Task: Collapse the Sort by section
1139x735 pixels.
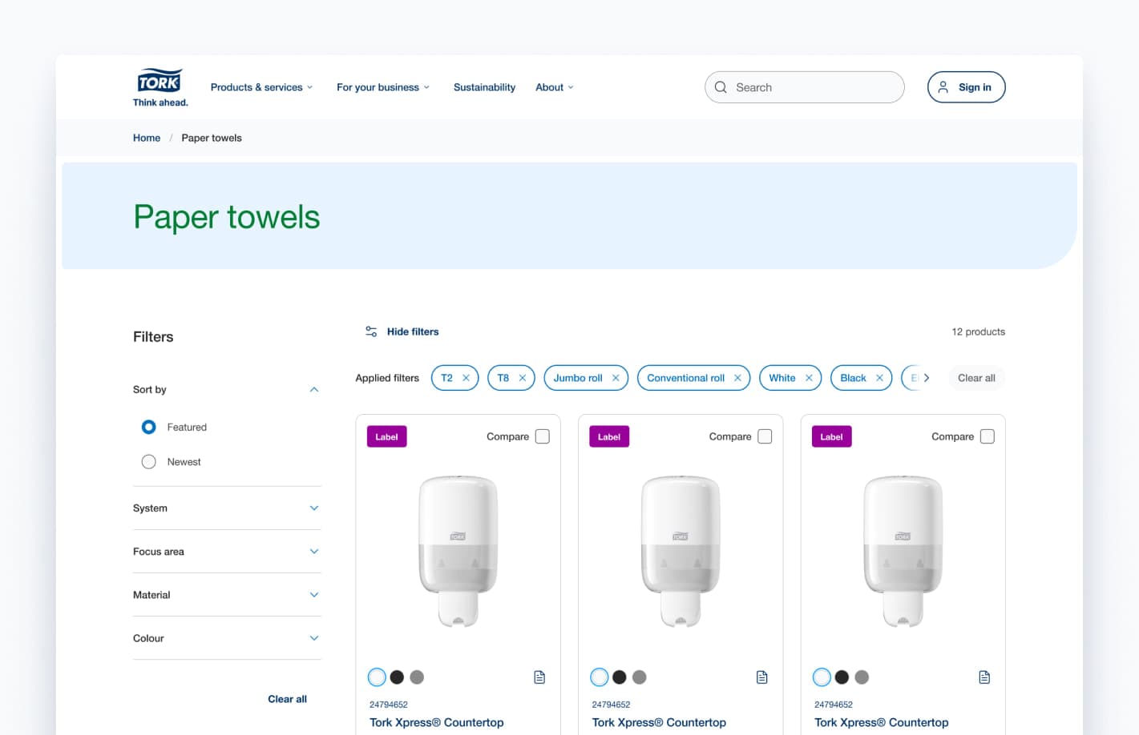Action: 313,390
